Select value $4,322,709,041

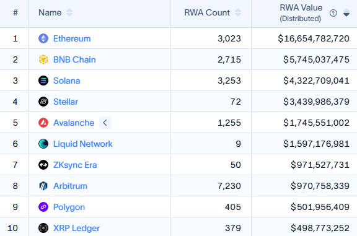point(316,81)
